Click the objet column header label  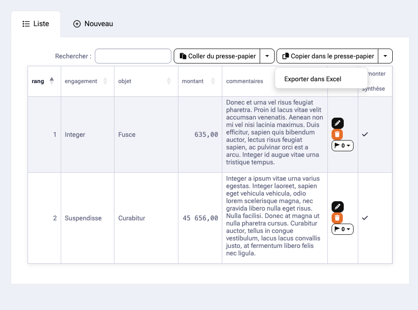(125, 81)
